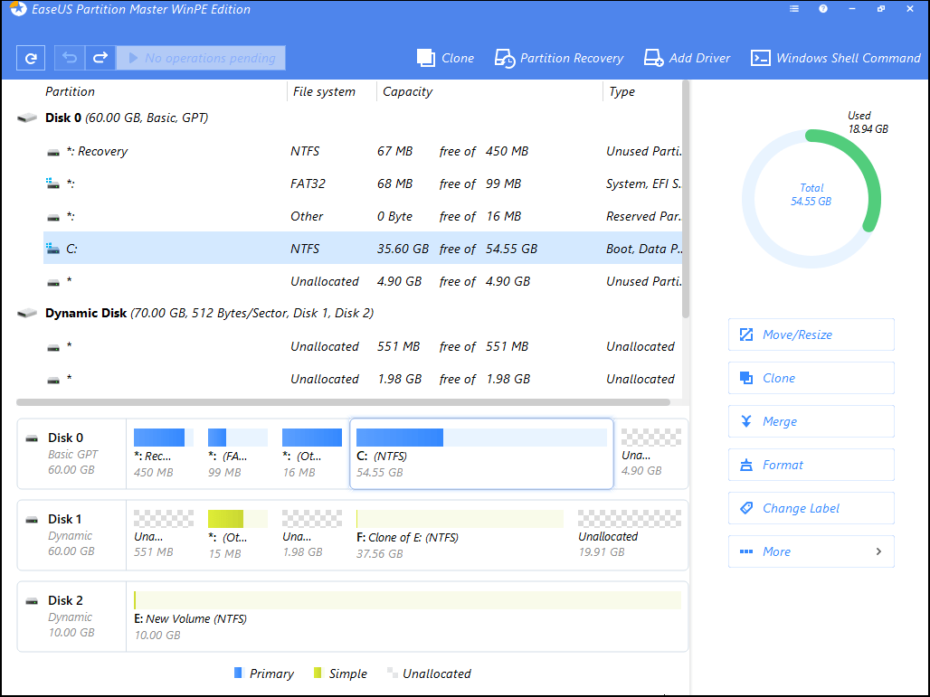Open Windows Shell Command
This screenshot has width=930, height=697.
pos(836,58)
